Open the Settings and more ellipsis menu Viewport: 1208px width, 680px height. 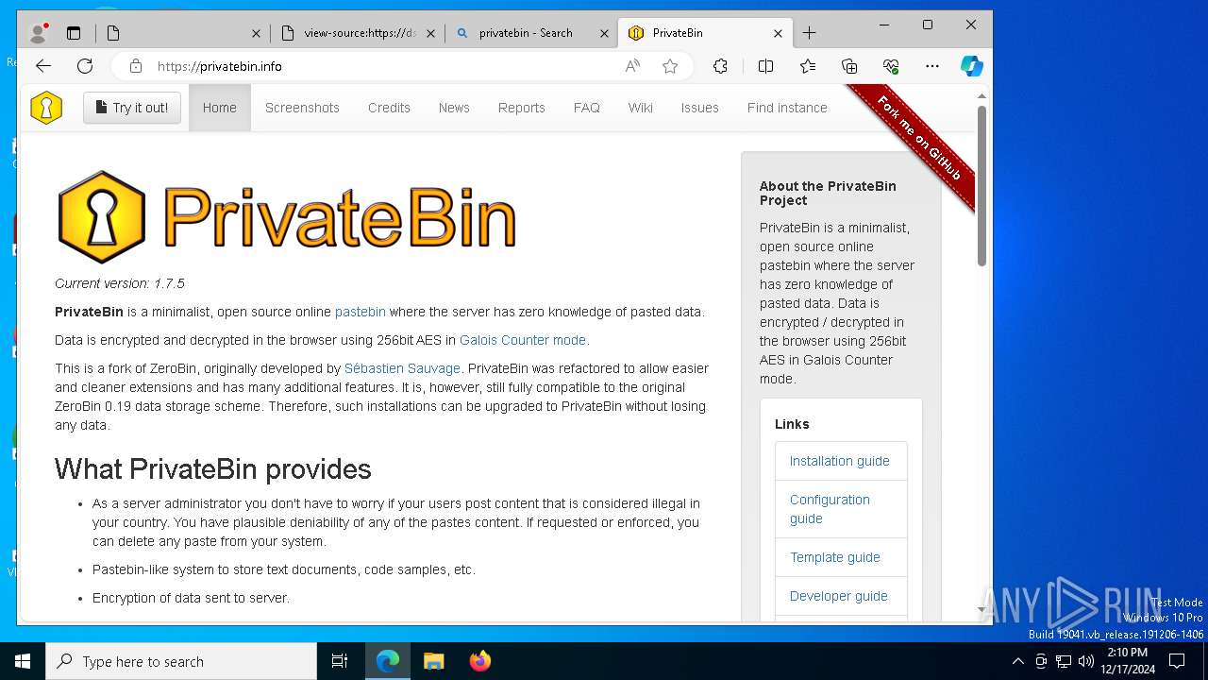click(932, 66)
